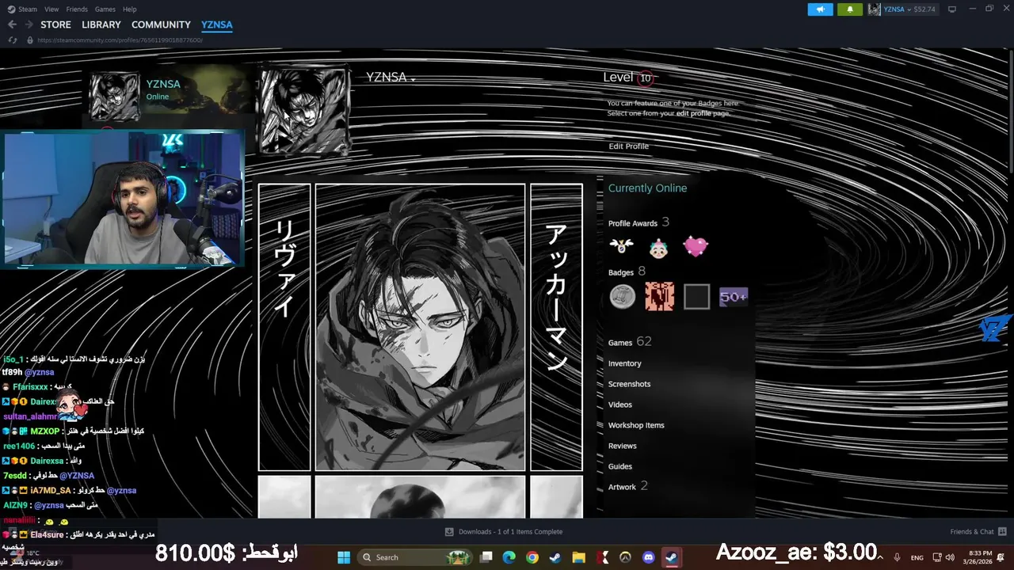The height and width of the screenshot is (570, 1014).
Task: Open the Games 62 link
Action: (x=630, y=342)
